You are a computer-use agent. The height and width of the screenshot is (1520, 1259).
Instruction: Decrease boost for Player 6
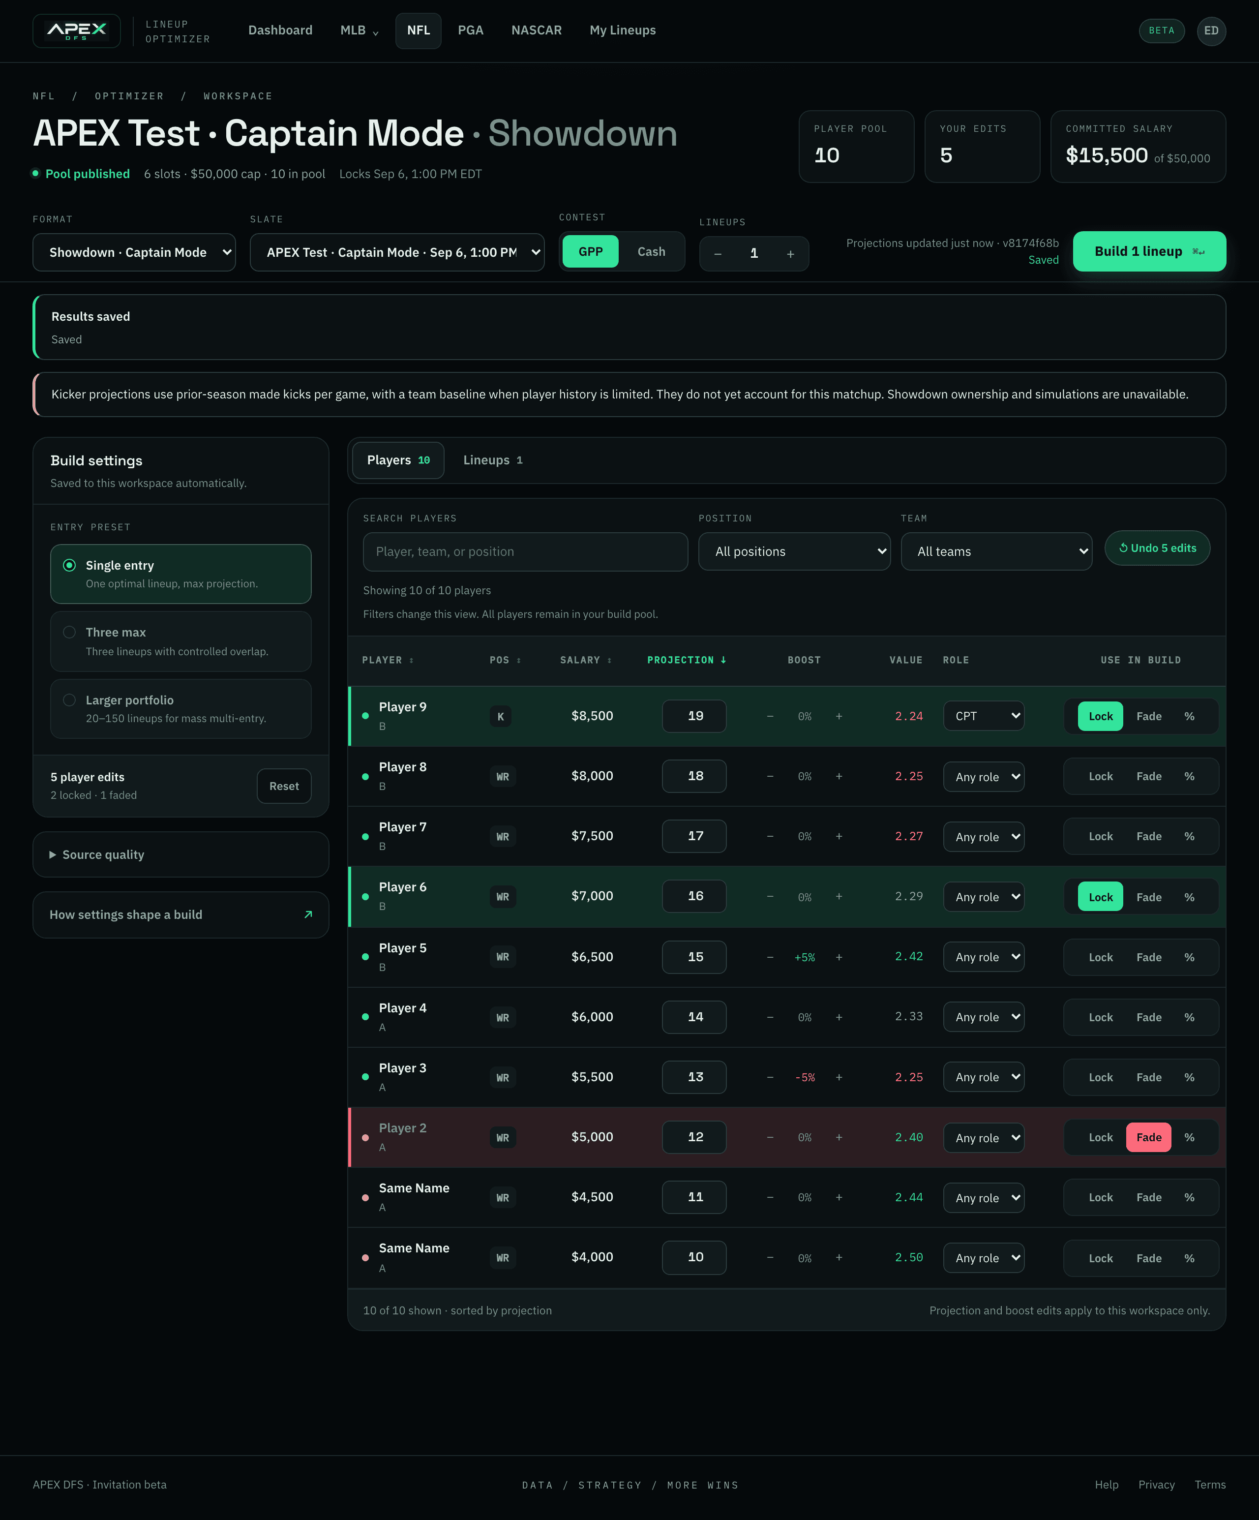(770, 897)
